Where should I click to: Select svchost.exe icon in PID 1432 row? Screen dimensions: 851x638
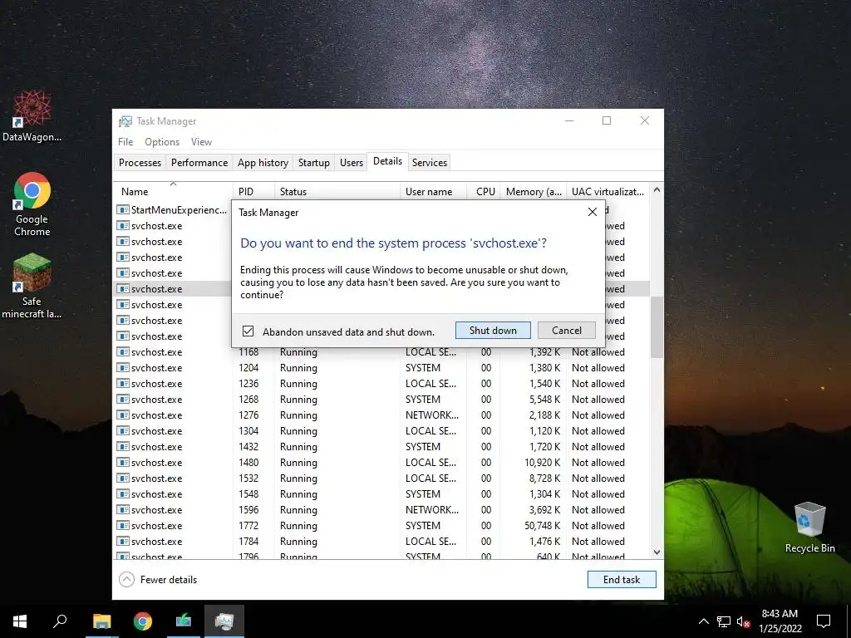click(123, 446)
